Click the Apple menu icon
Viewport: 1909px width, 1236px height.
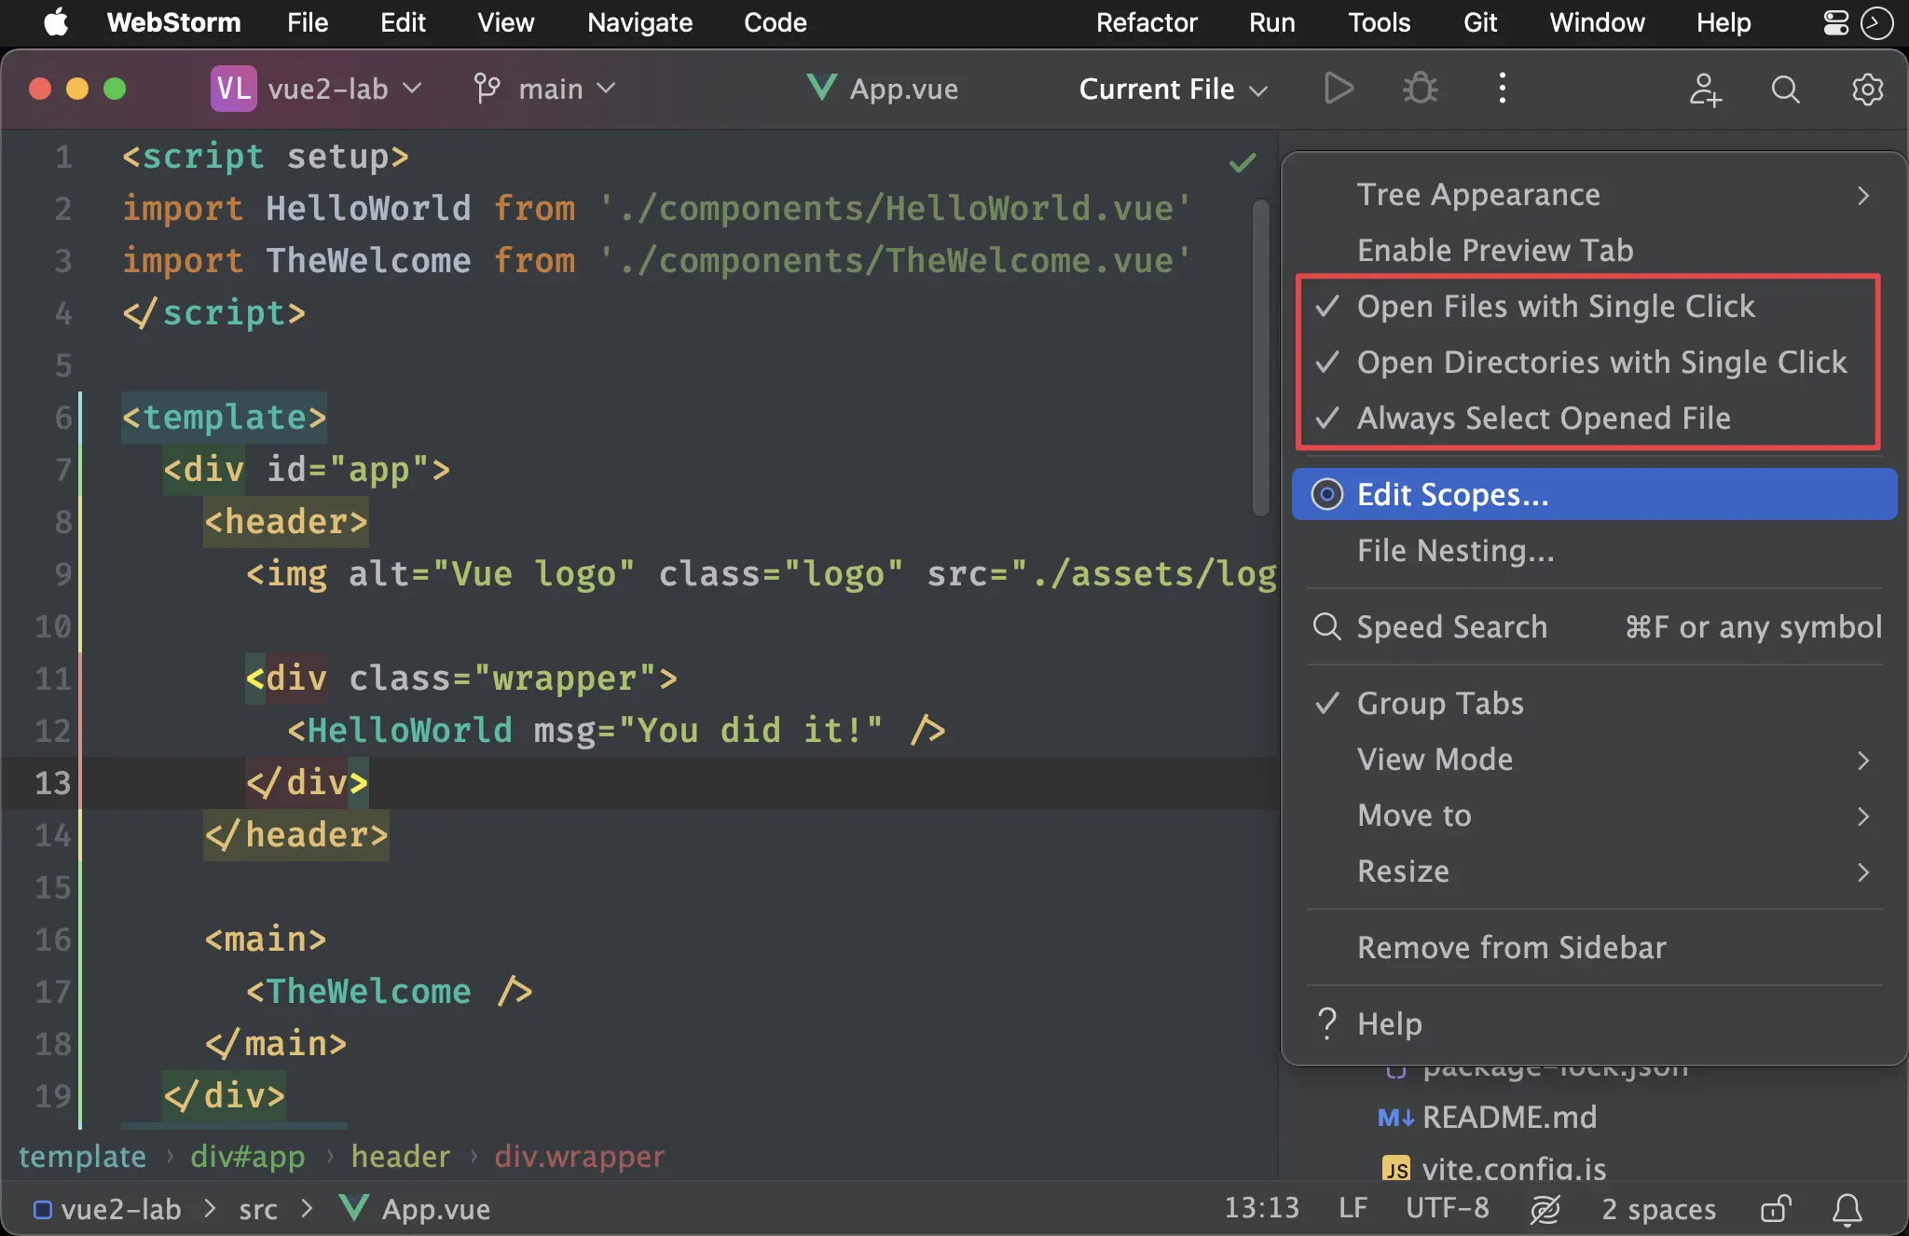click(56, 22)
